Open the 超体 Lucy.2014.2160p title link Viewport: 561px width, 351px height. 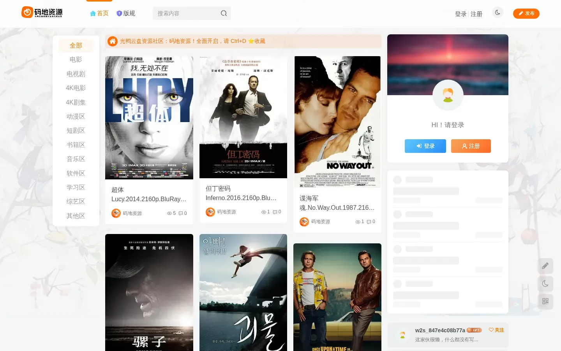point(149,195)
